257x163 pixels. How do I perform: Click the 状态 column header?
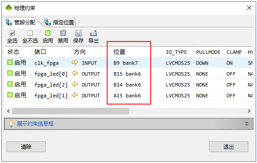[x=18, y=52]
